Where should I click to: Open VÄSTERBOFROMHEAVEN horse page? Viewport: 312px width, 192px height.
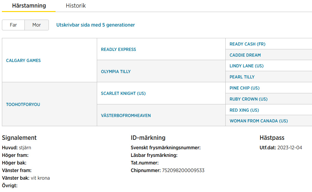126,115
